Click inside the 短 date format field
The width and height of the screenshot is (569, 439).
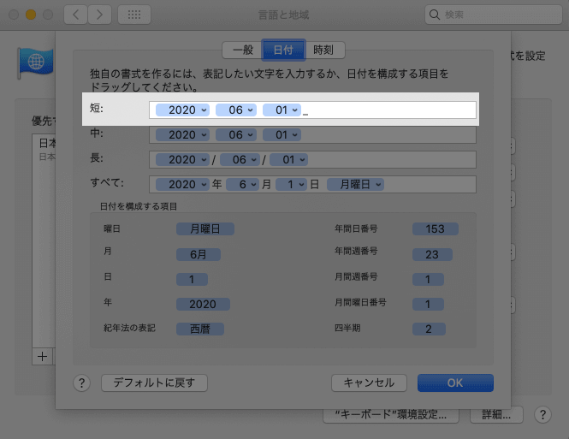click(385, 110)
